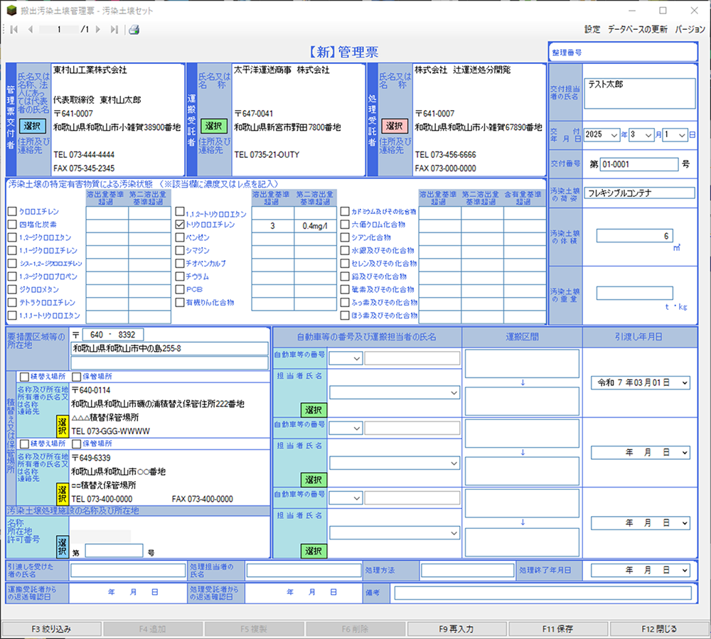
Task: Check the ジクロロメタン checkbox
Action: pos(12,289)
